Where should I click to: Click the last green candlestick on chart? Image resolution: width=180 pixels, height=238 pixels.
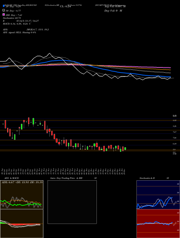[x=125, y=149]
